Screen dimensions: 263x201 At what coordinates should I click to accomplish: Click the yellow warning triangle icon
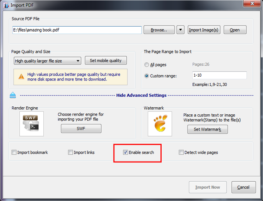pos(21,76)
